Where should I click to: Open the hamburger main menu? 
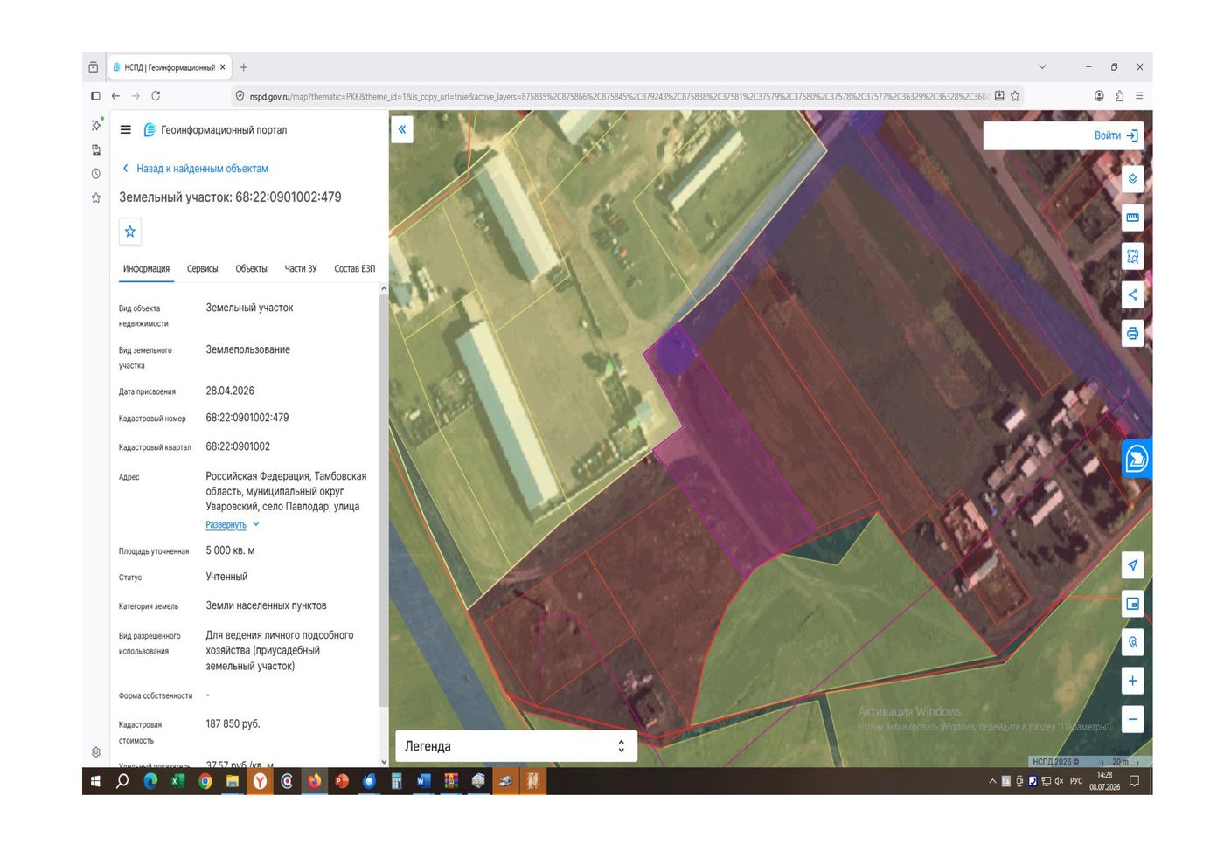126,129
